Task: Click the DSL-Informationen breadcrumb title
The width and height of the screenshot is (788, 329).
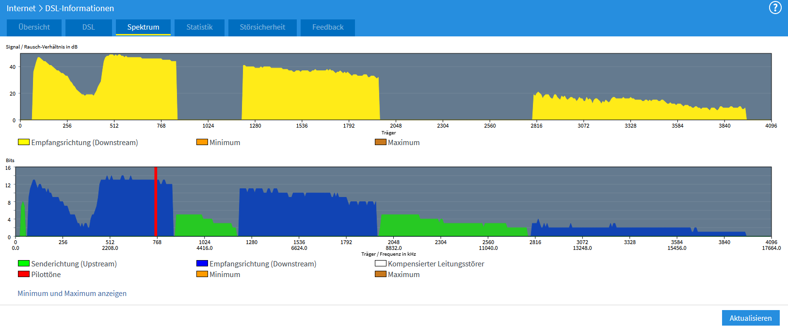Action: tap(80, 8)
